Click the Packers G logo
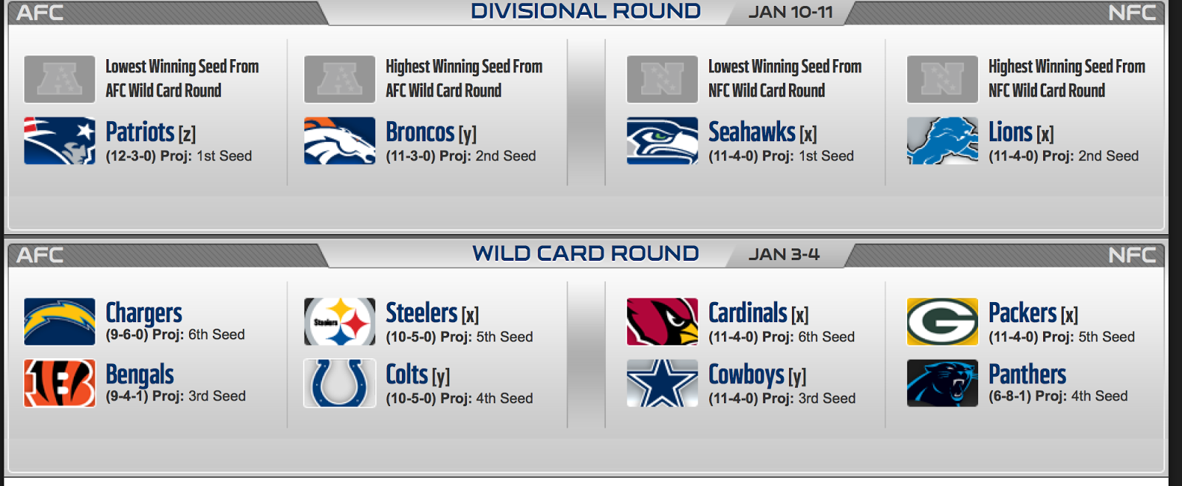The image size is (1182, 486). pyautogui.click(x=942, y=321)
